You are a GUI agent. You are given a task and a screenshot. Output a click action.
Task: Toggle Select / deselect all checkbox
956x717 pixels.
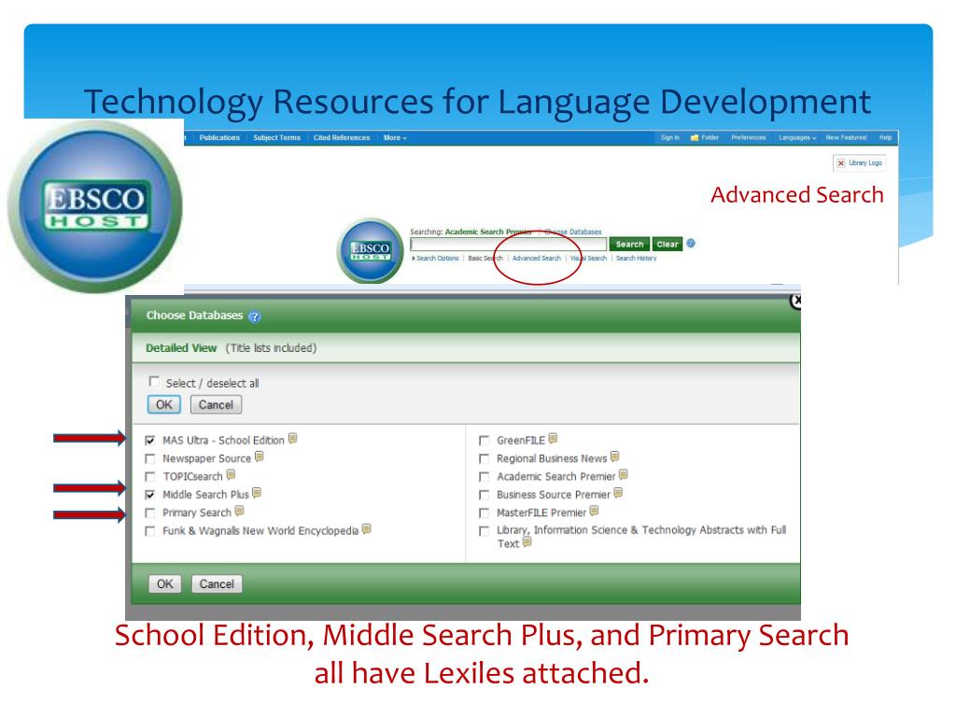(x=154, y=381)
